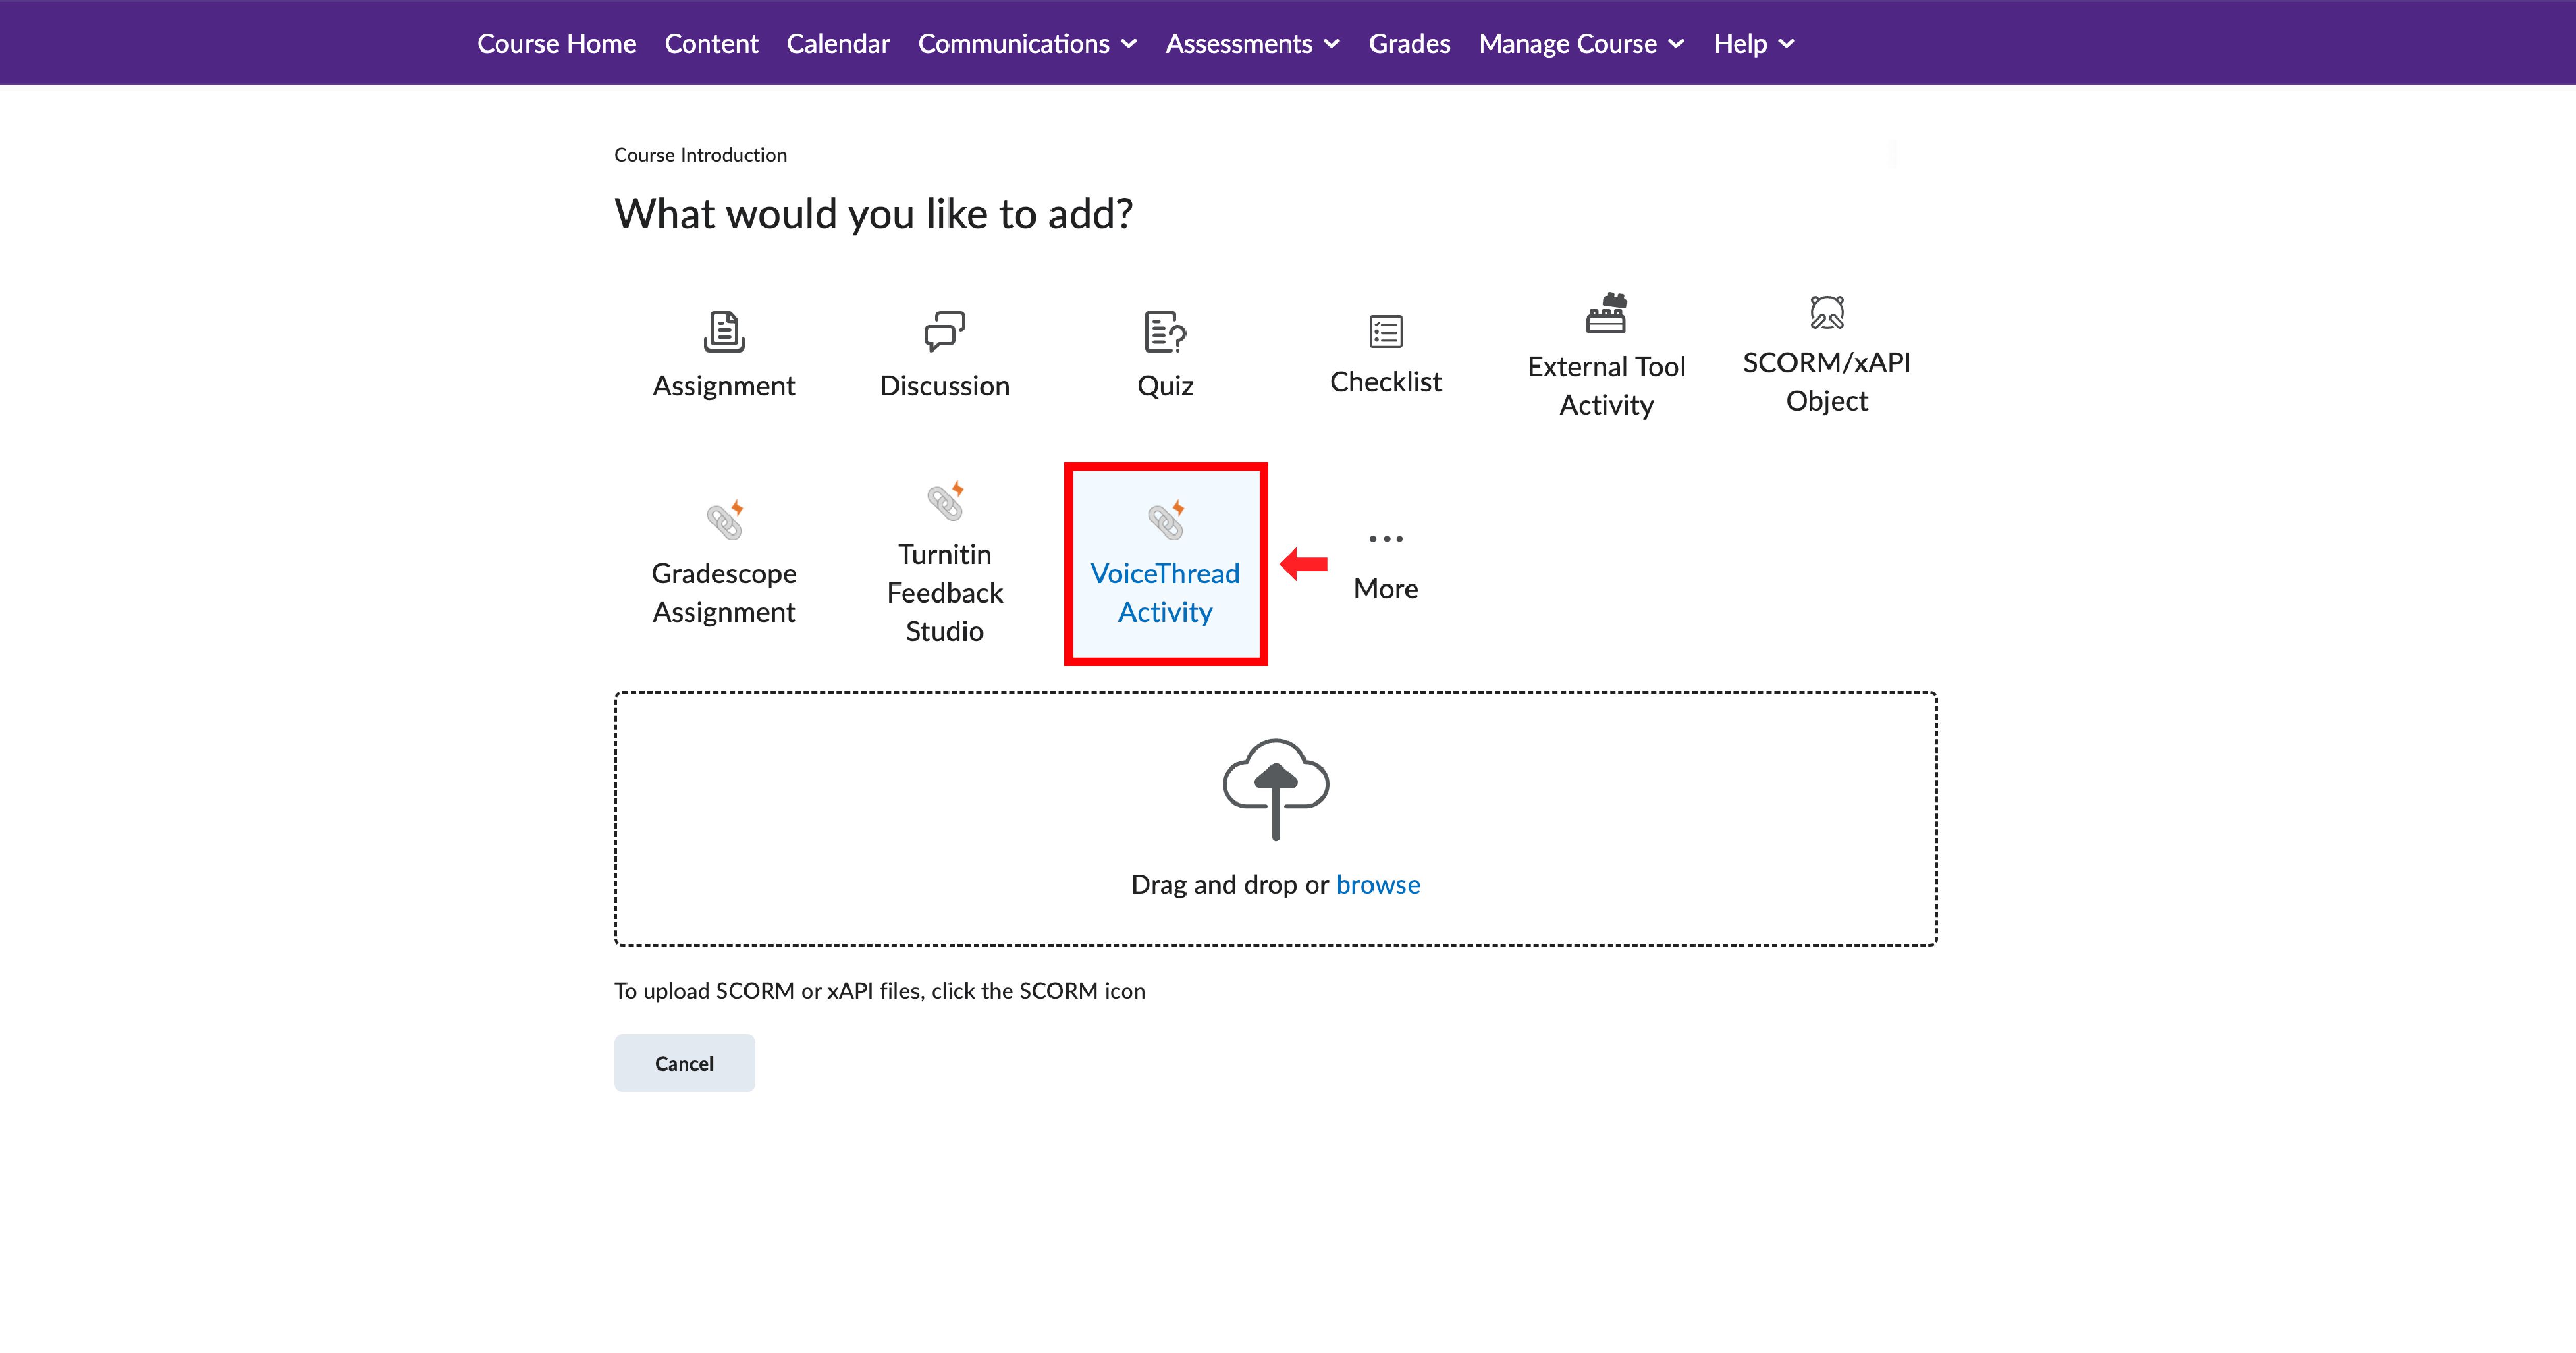Click the browse link
Image resolution: width=2576 pixels, height=1353 pixels.
1377,884
